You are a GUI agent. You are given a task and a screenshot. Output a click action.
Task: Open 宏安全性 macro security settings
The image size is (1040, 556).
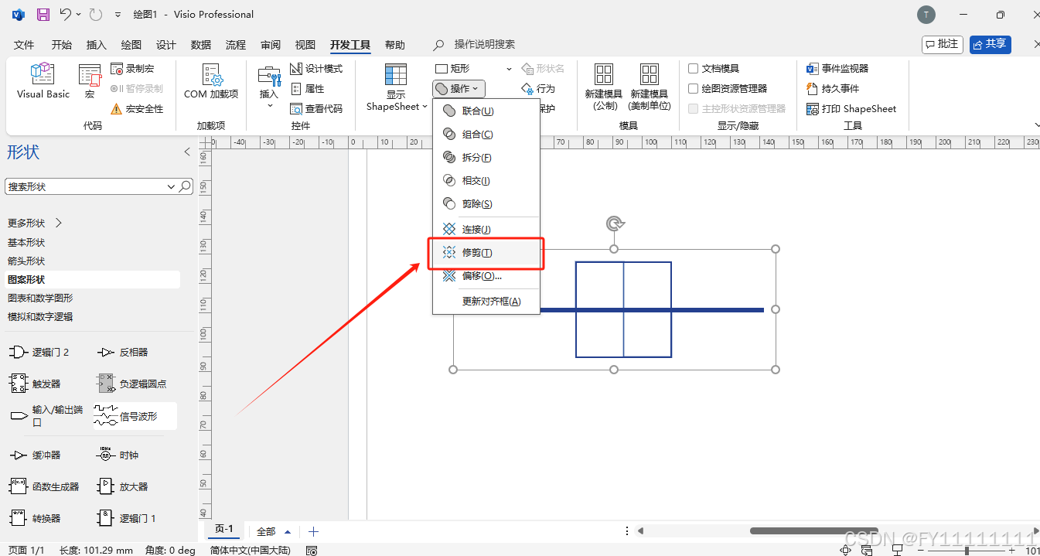pyautogui.click(x=137, y=109)
